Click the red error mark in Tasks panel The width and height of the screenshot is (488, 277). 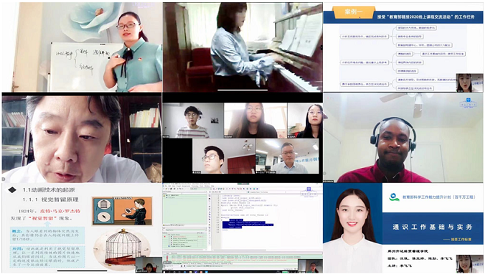coord(164,237)
